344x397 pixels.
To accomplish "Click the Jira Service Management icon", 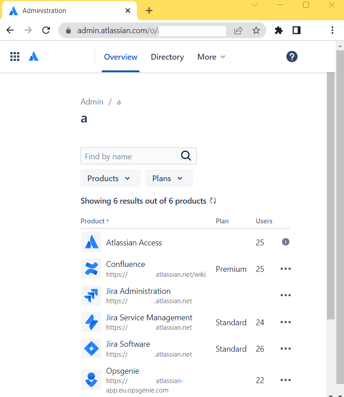I will click(x=91, y=322).
